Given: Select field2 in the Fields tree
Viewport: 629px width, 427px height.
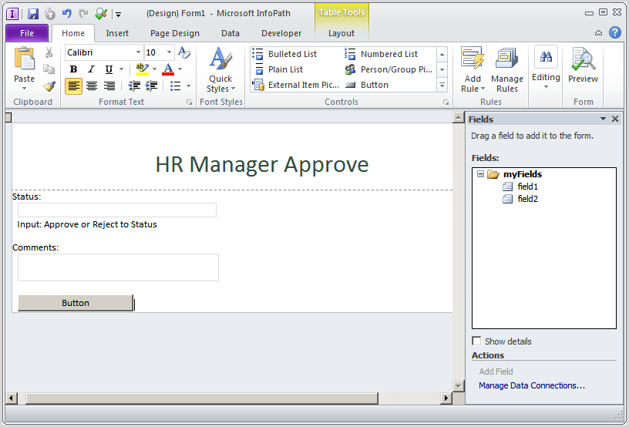Looking at the screenshot, I should coord(520,199).
